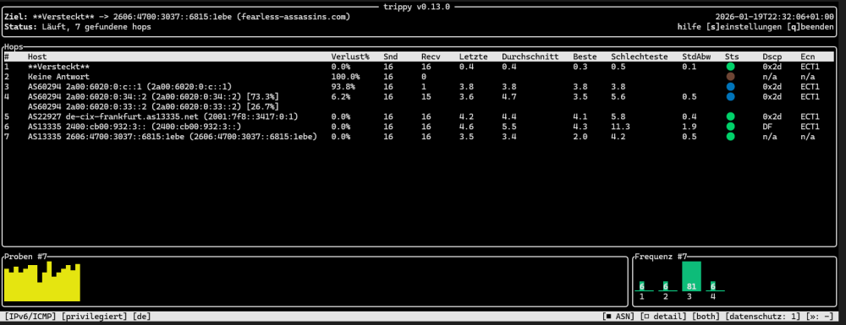The height and width of the screenshot is (325, 846).
Task: Click the tall 81 frequency bar
Action: 692,276
